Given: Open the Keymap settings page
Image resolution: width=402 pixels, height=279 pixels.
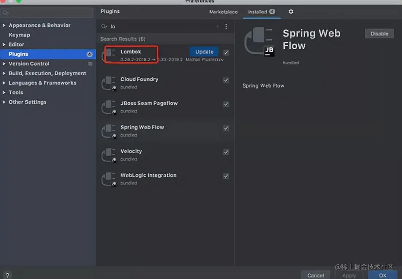Looking at the screenshot, I should (x=19, y=35).
